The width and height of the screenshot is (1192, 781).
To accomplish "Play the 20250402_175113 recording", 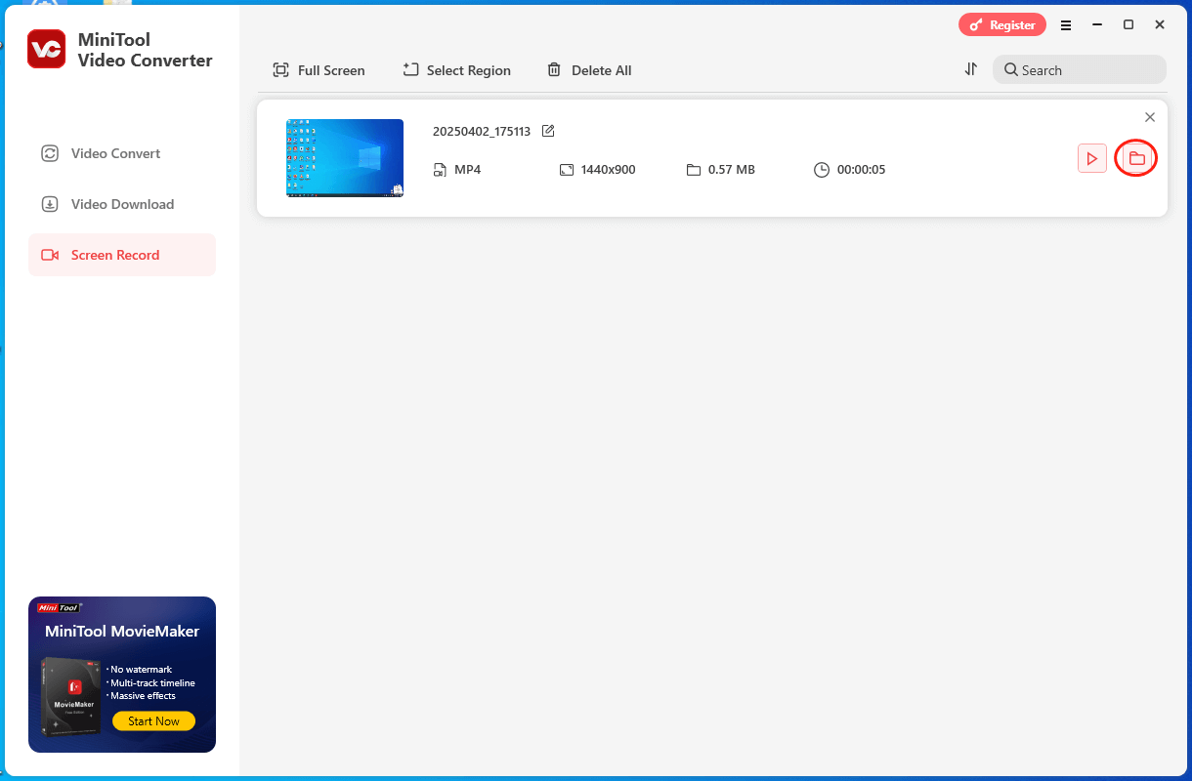I will tap(1092, 157).
